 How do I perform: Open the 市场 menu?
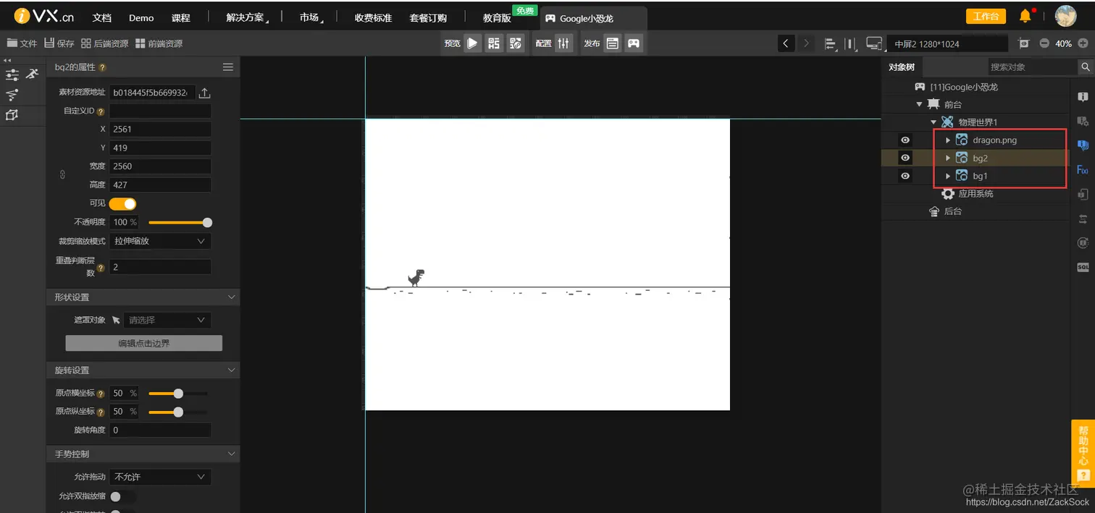click(x=311, y=17)
